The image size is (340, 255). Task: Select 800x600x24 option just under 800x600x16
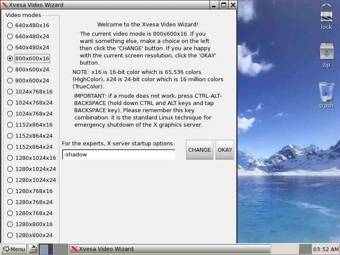click(x=28, y=70)
